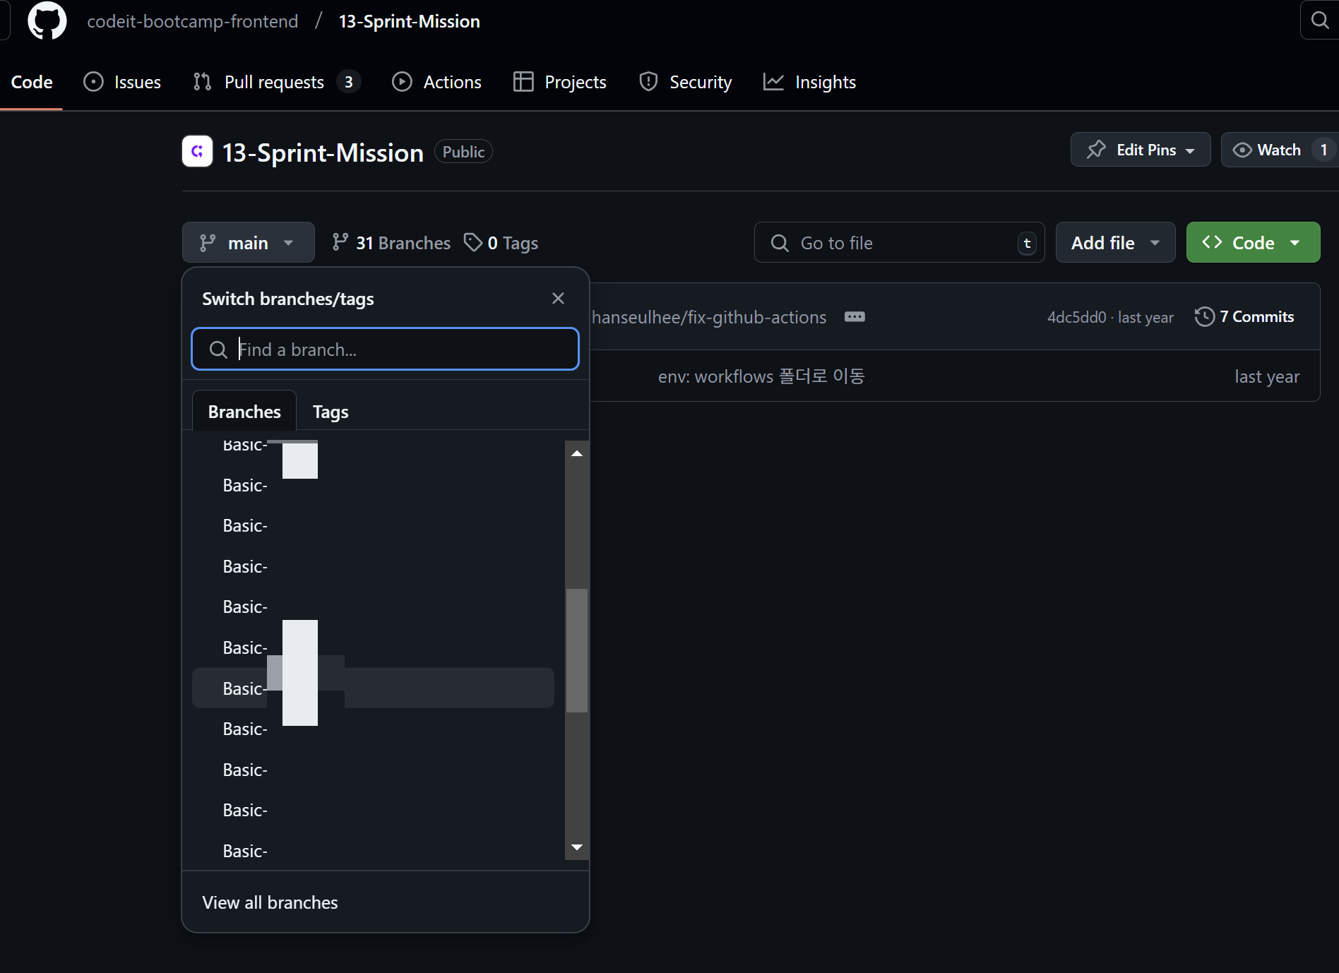Select the Tags tab in popup

pos(331,411)
